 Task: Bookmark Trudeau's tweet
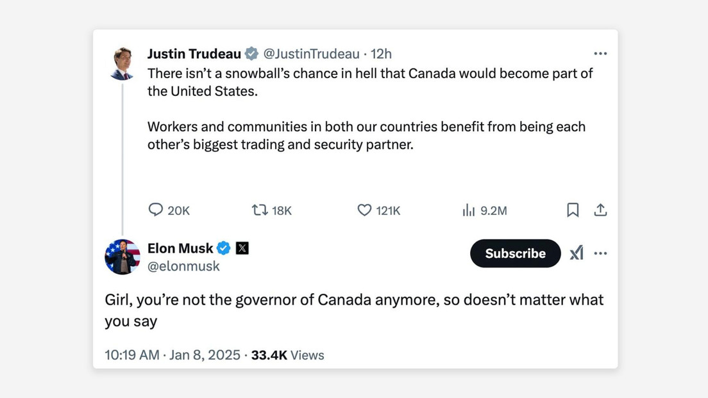tap(573, 210)
